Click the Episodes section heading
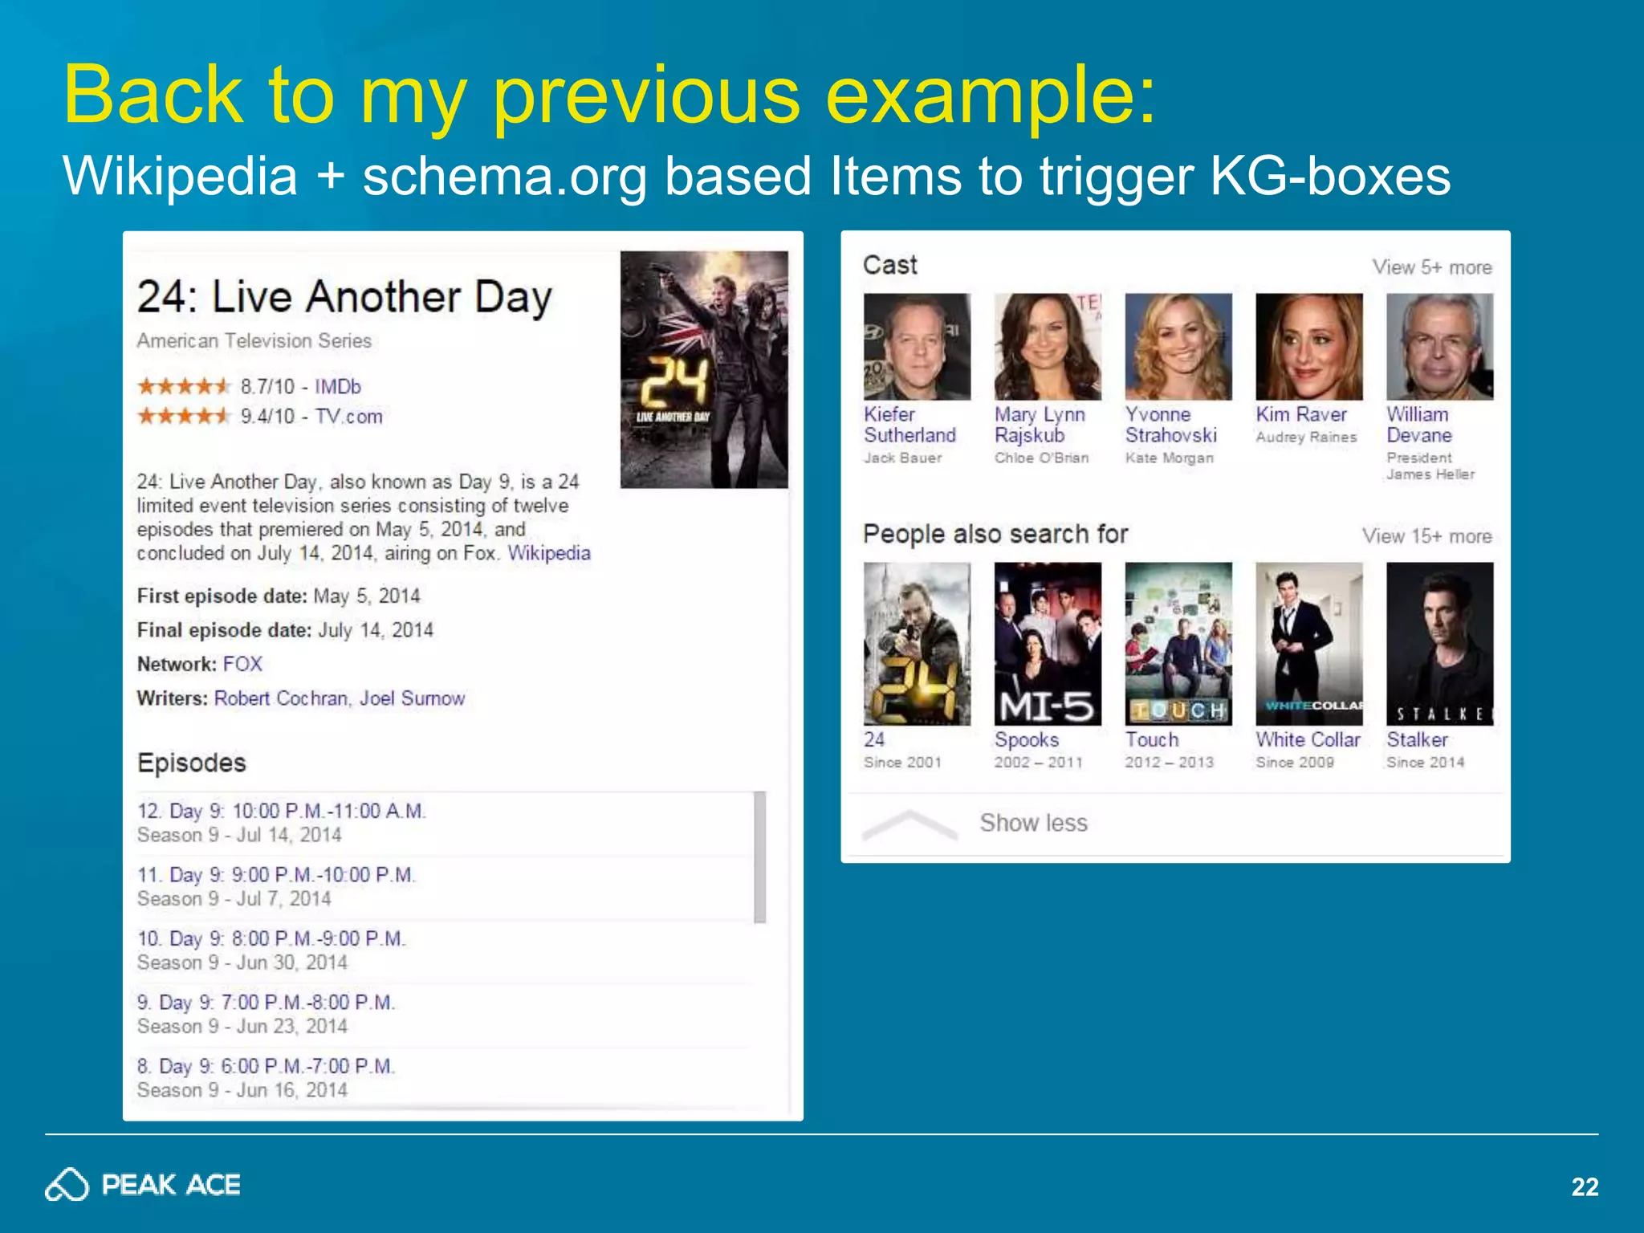 (191, 763)
